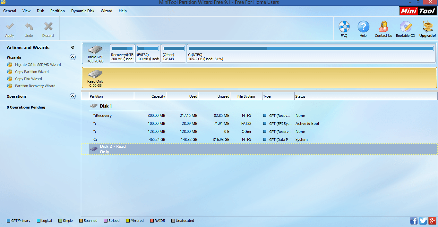Open the Partition menu
Image resolution: width=438 pixels, height=227 pixels.
pos(57,11)
